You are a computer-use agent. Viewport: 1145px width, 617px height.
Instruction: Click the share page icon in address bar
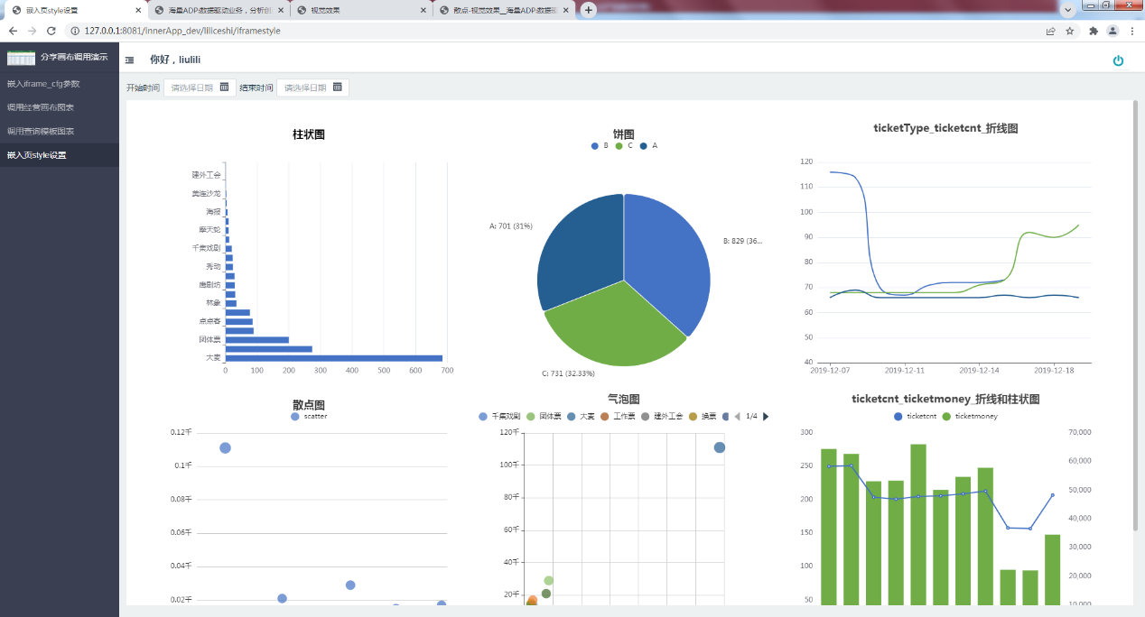coord(1050,31)
